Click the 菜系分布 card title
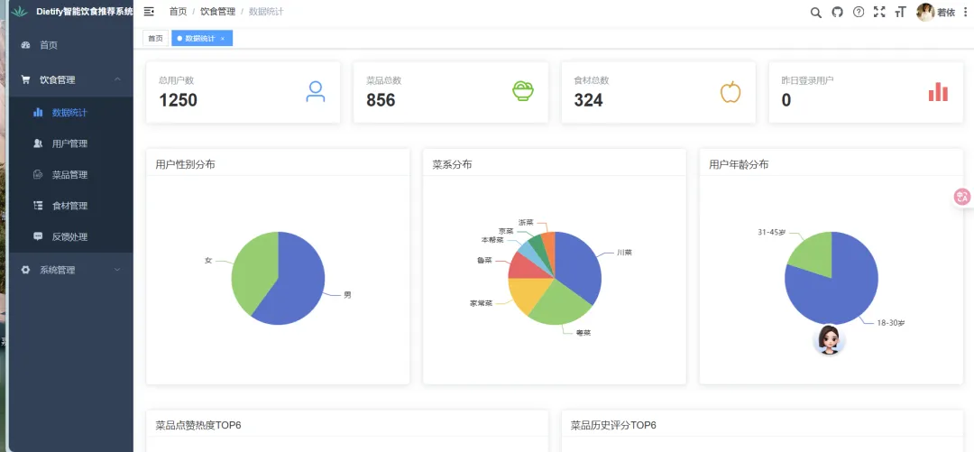 pyautogui.click(x=452, y=165)
